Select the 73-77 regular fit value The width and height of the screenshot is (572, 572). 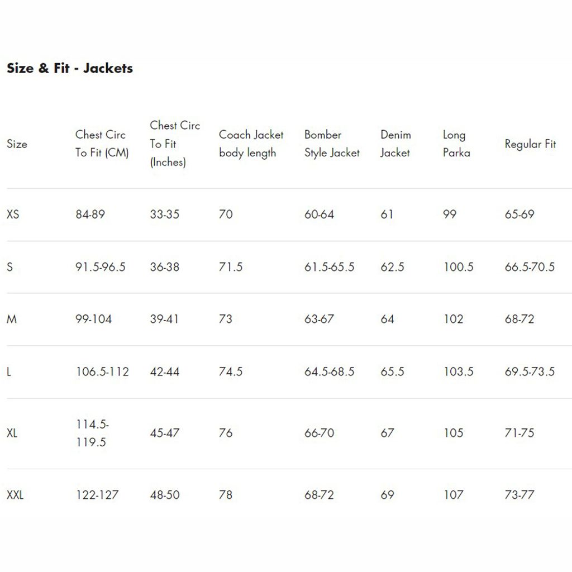519,495
